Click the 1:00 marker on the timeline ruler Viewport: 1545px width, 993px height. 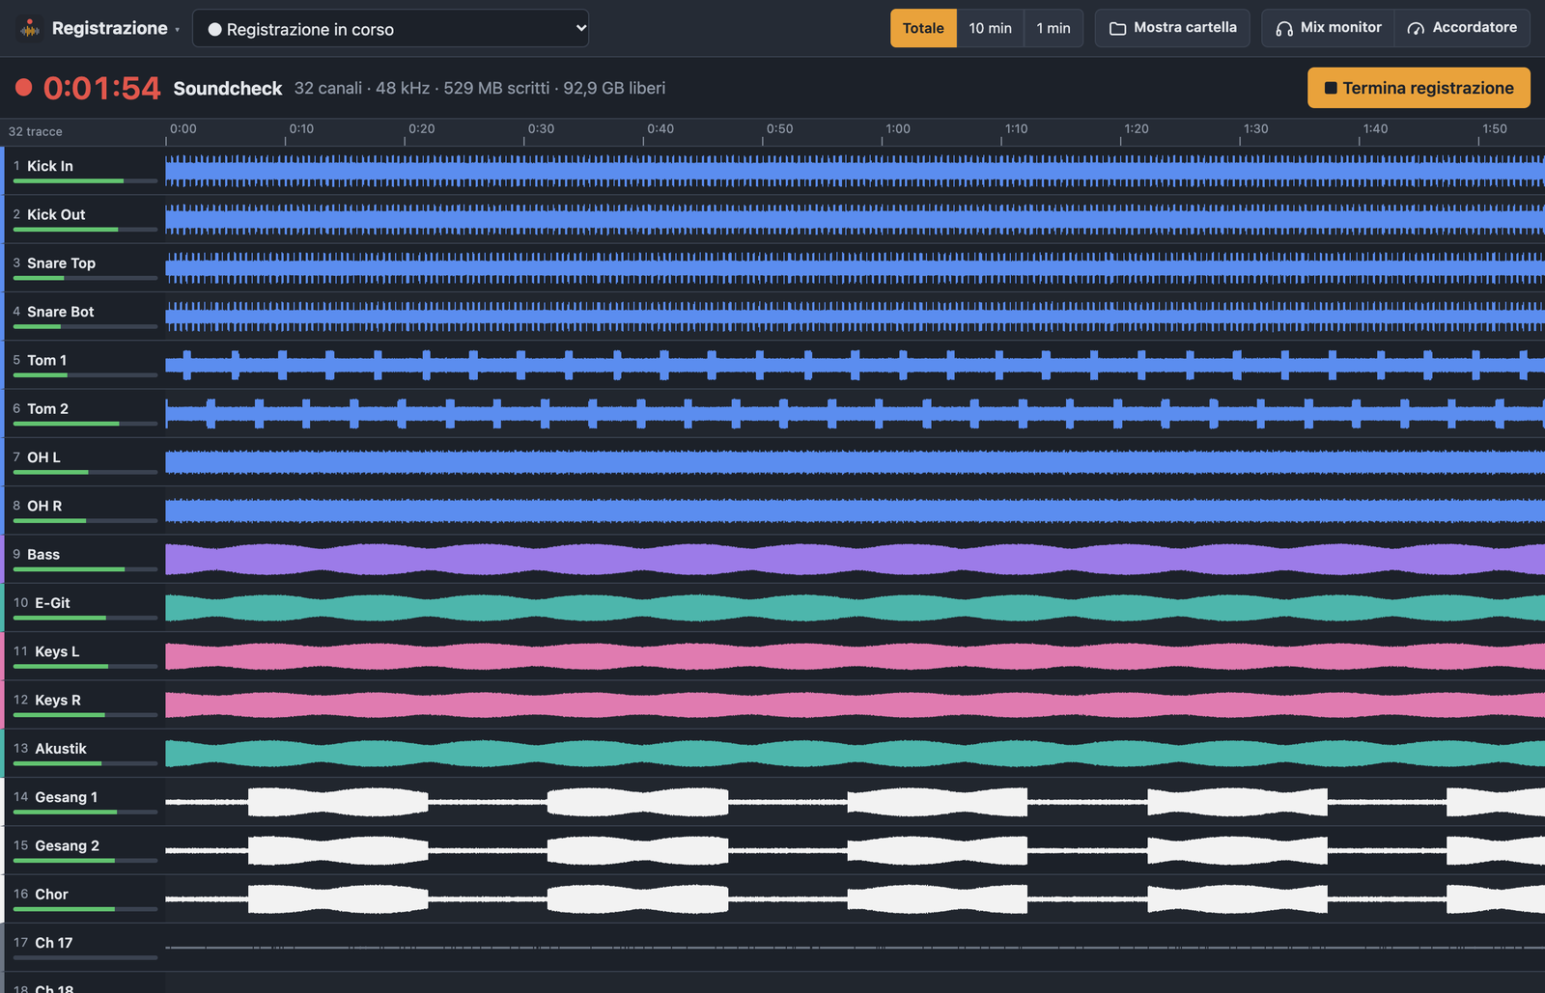pos(898,128)
